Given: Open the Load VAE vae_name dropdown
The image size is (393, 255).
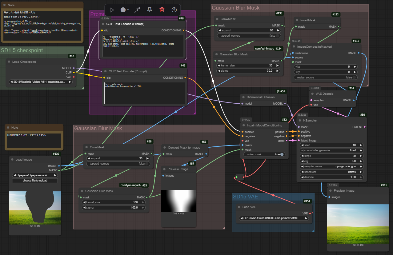Looking at the screenshot, I should 274,218.
